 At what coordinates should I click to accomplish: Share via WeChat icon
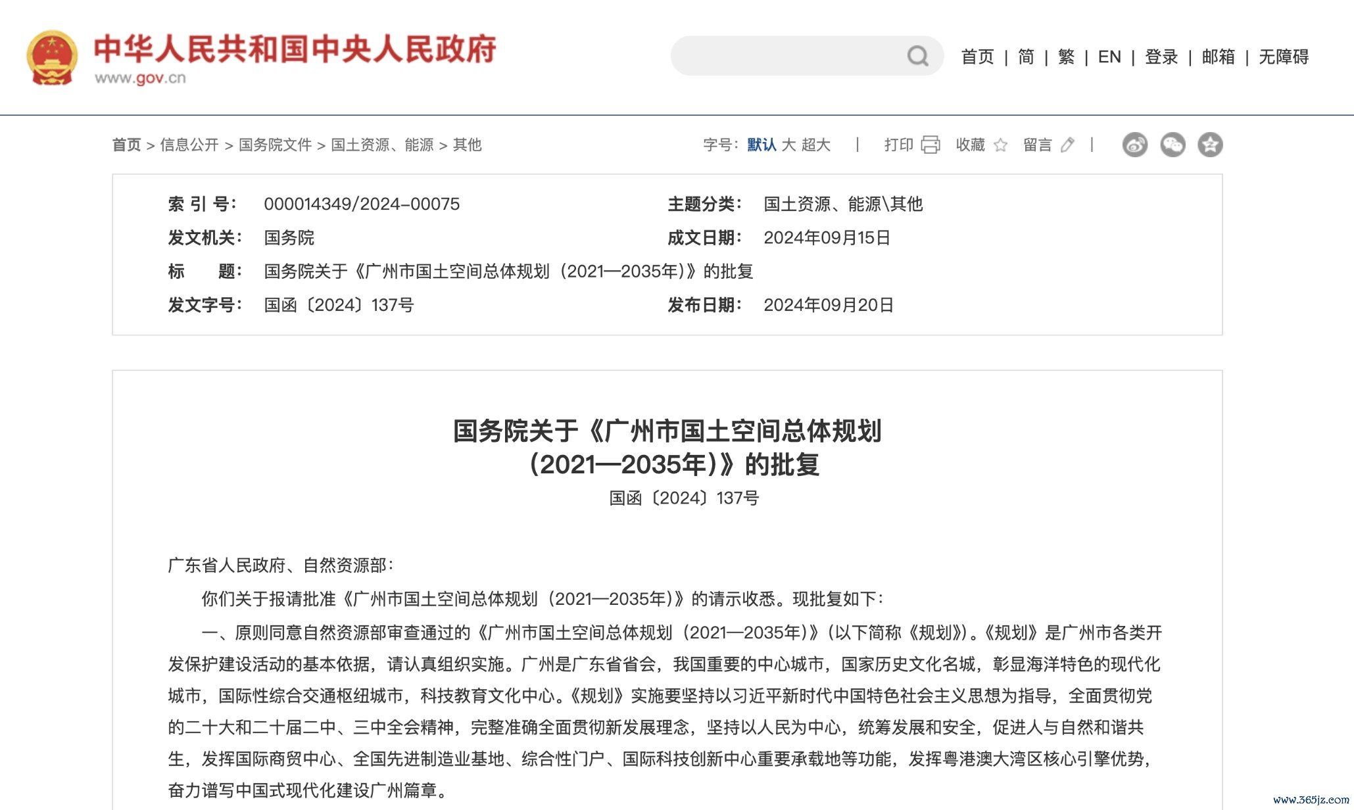1173,145
